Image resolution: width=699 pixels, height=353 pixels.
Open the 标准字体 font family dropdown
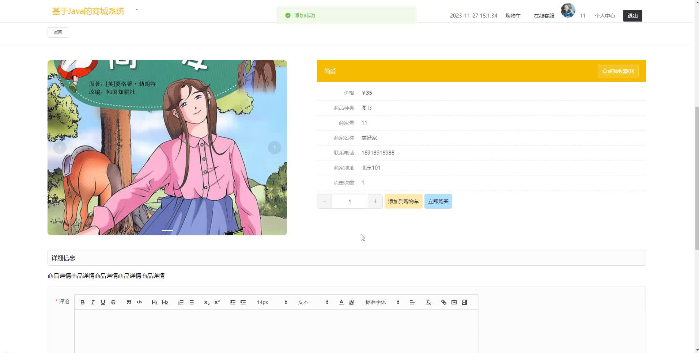pyautogui.click(x=382, y=302)
